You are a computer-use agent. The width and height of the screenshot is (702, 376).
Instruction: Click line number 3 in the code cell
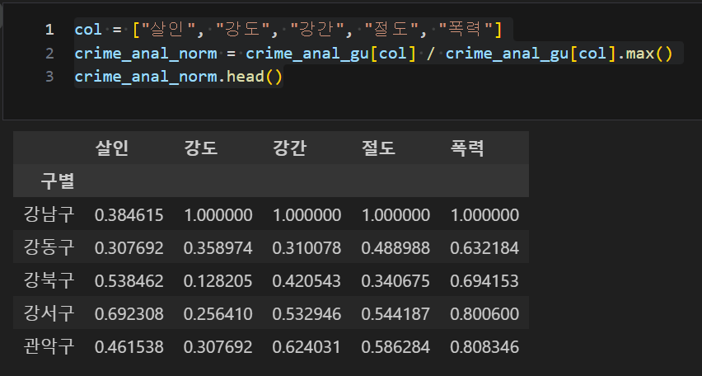point(49,77)
